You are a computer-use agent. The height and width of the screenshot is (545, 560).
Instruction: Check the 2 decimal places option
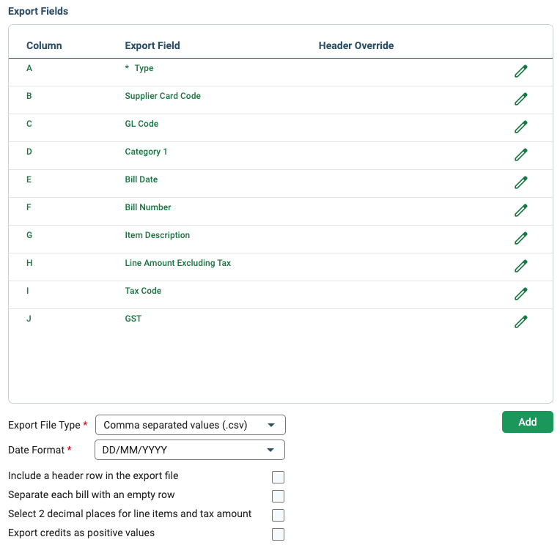[x=278, y=516]
